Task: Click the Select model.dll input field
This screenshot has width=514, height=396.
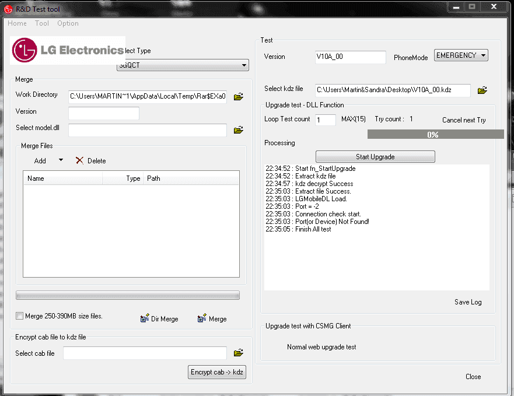Action: tap(148, 130)
